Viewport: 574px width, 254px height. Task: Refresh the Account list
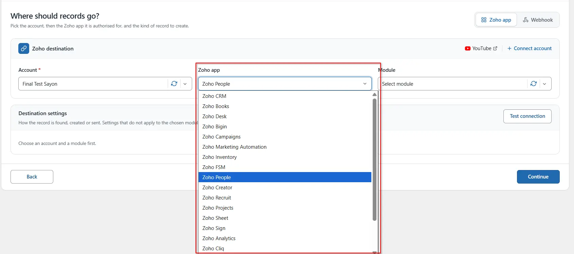(x=174, y=84)
